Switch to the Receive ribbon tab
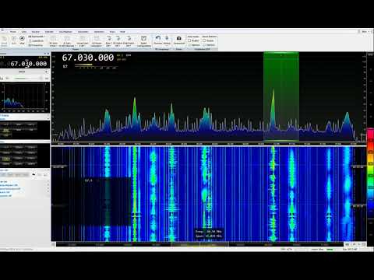Viewport: 374px width, 280px height. (36, 32)
